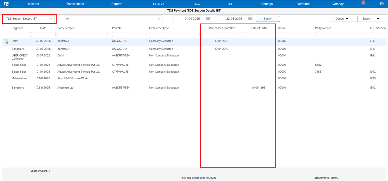Open the TDS Section Details IBT dropdown
Image resolution: width=388 pixels, height=181 pixels.
[x=29, y=19]
